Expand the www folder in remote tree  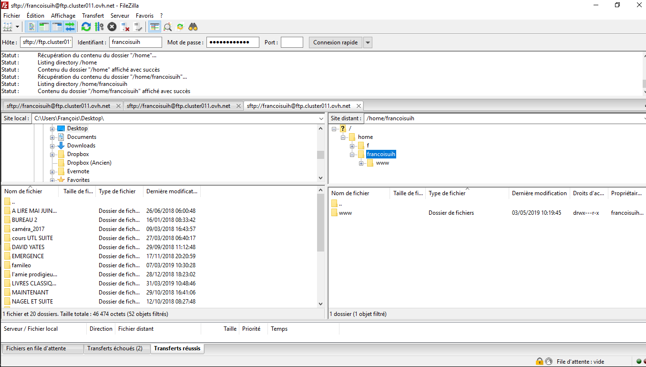361,163
